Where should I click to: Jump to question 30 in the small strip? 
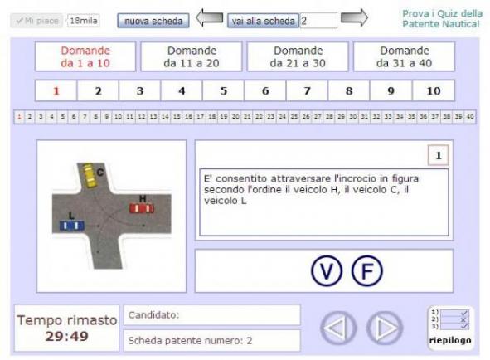pos(353,117)
